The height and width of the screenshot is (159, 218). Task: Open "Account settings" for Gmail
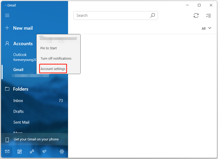(x=53, y=69)
